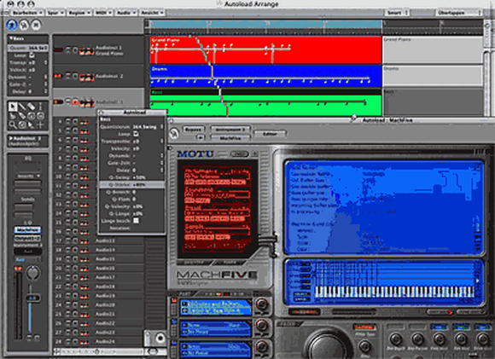495x359 pixels.
Task: Open the Spur menu
Action: [55, 13]
